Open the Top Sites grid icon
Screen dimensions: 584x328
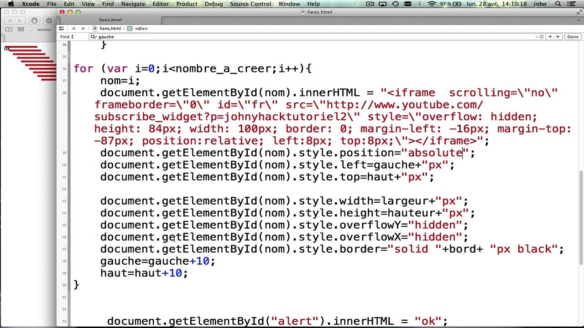[21, 30]
